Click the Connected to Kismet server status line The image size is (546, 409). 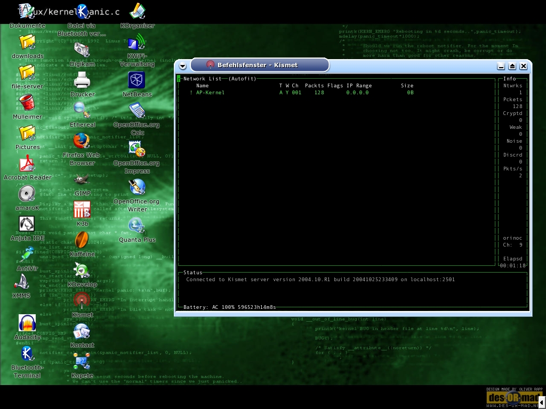click(320, 279)
